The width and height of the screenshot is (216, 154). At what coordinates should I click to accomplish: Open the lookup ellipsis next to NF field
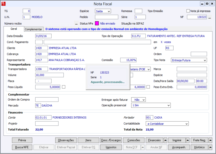tap(210, 17)
